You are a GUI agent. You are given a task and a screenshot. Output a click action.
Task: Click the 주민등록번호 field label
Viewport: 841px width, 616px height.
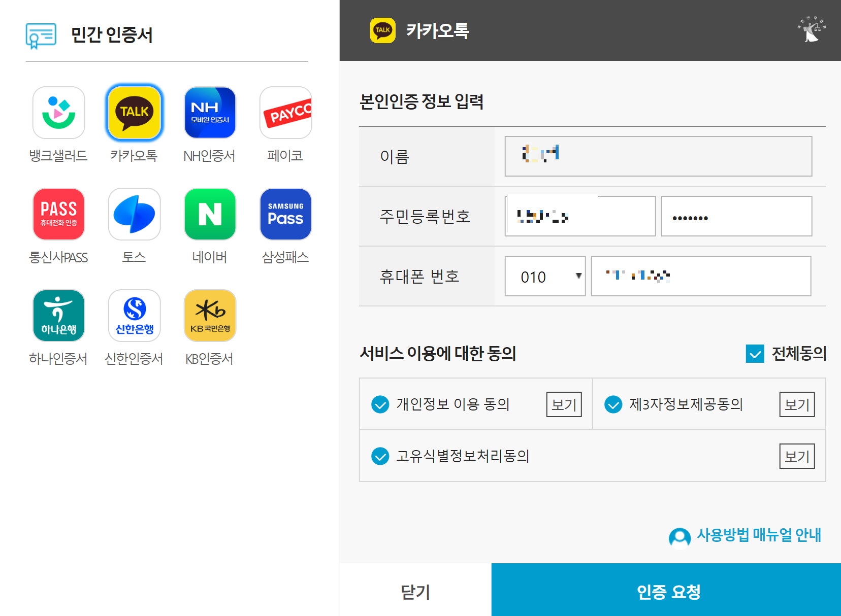point(425,216)
